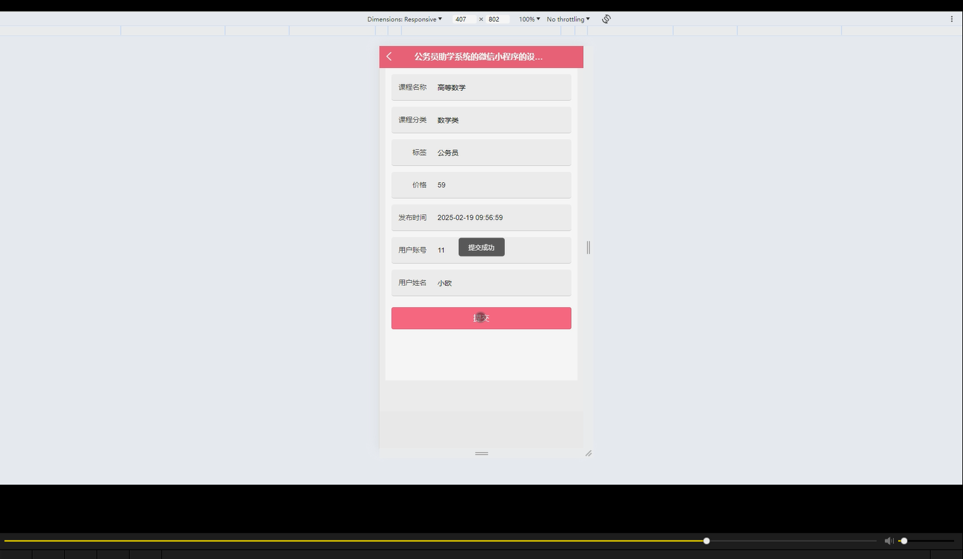Click the 发布时间 label
This screenshot has width=963, height=559.
pos(412,217)
